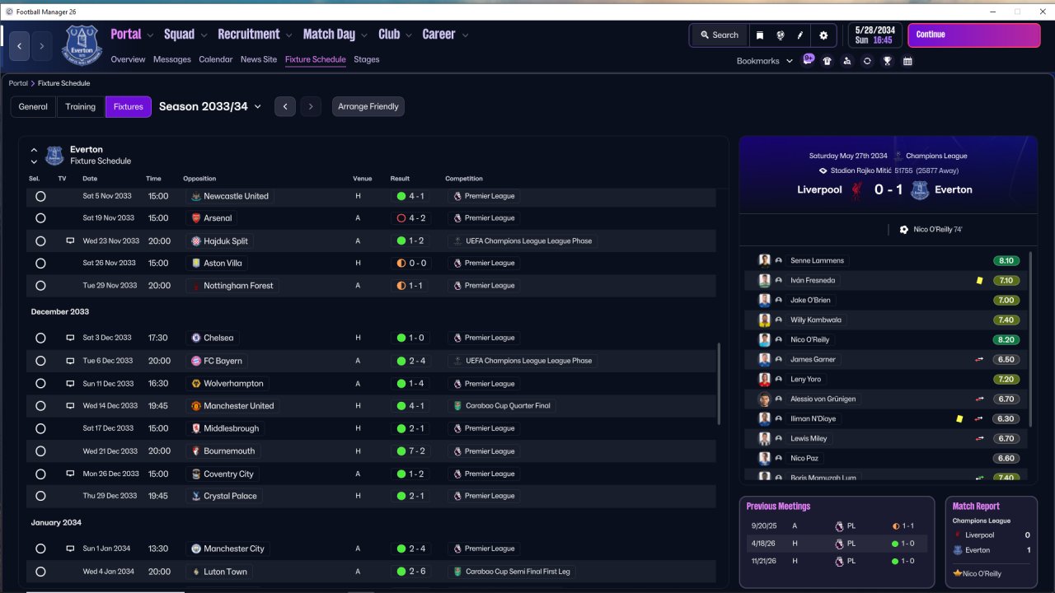
Task: Select the Manchester City fixture radio button
Action: (40, 549)
